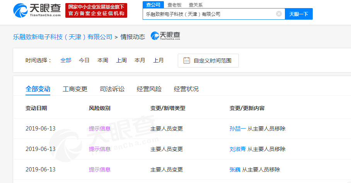
Task: Open the 孙喆一 person link
Action: pyautogui.click(x=237, y=129)
